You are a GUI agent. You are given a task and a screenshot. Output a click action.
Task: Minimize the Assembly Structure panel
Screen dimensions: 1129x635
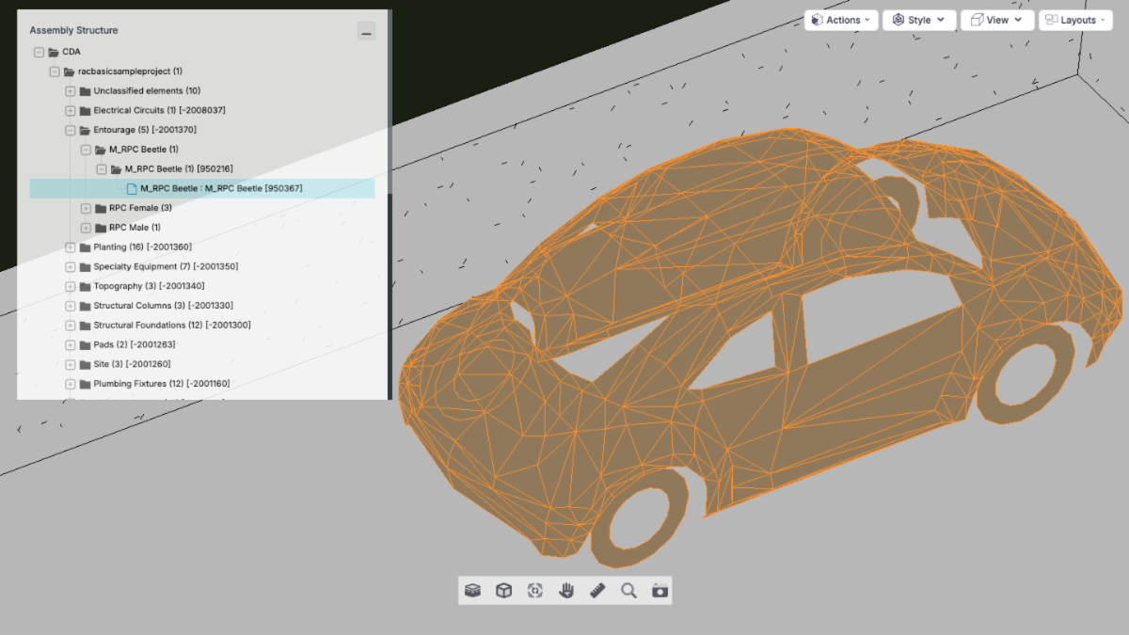pos(366,32)
